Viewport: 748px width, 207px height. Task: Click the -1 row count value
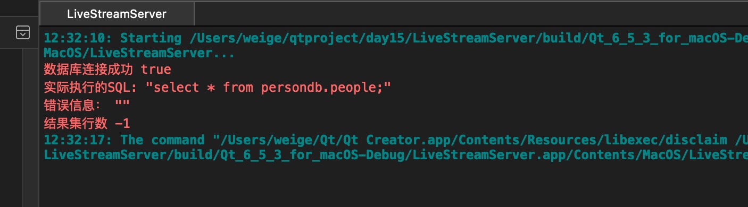[122, 124]
